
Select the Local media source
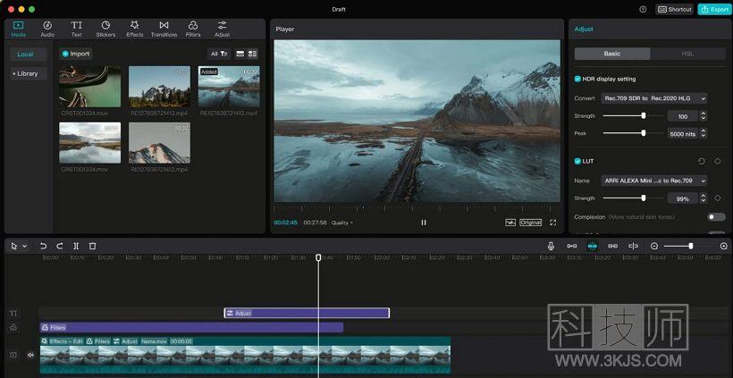(29, 55)
